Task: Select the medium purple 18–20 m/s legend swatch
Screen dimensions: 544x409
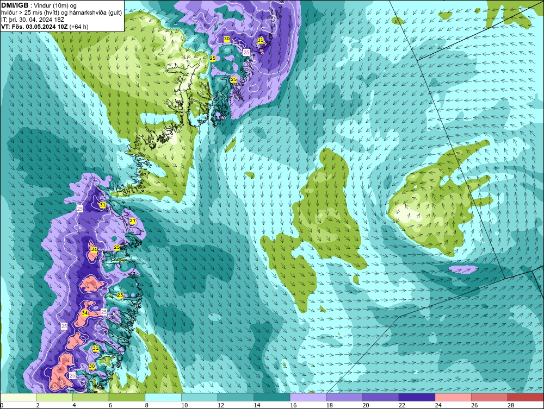Action: click(x=344, y=397)
